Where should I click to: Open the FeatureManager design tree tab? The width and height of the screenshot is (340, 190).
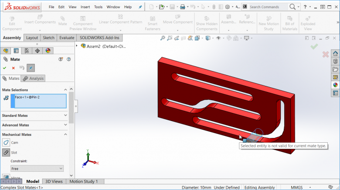click(x=6, y=51)
